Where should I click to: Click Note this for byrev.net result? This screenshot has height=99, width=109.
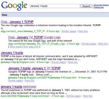(x=88, y=96)
